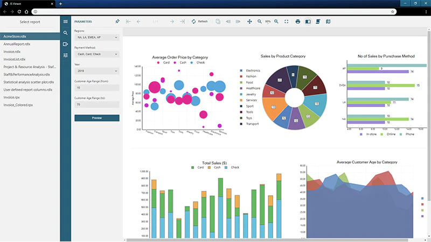This screenshot has width=431, height=242.
Task: Open the export panel from sidebar
Action: click(65, 44)
